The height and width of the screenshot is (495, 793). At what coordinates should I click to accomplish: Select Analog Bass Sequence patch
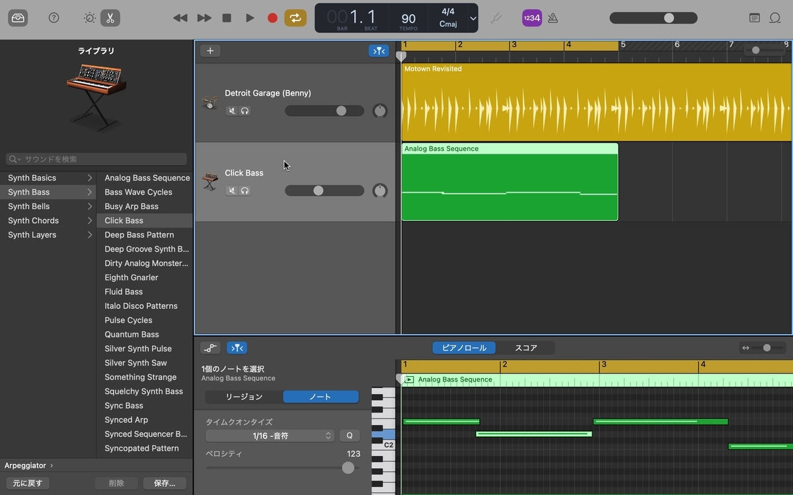pos(147,178)
